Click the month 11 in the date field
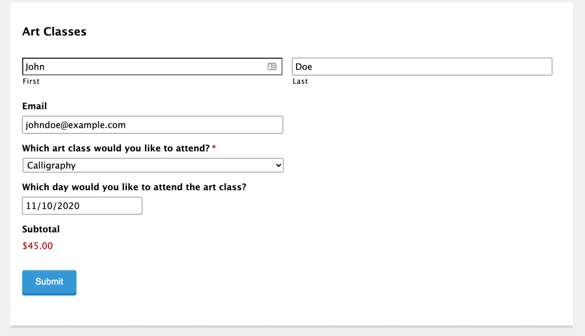585x336 pixels. pyautogui.click(x=31, y=206)
